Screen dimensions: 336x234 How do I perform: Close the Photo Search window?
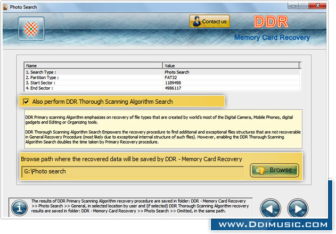pyautogui.click(x=317, y=6)
